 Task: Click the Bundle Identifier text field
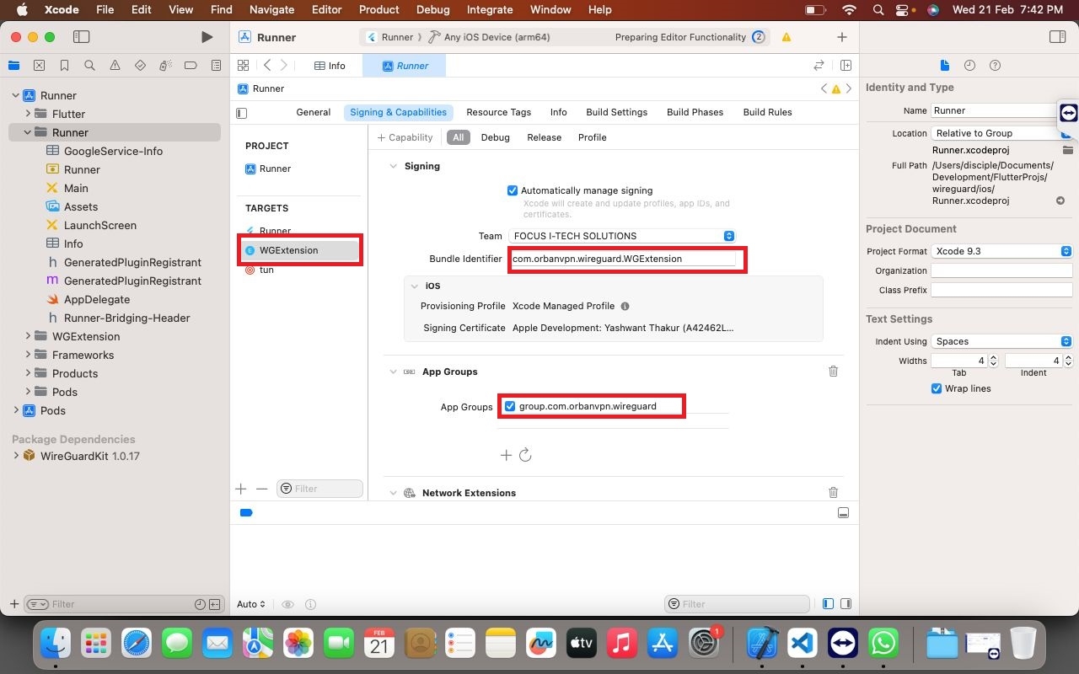(623, 259)
